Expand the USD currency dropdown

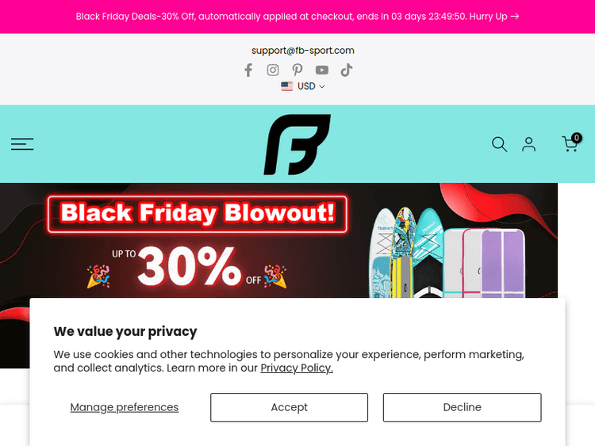[x=311, y=86]
